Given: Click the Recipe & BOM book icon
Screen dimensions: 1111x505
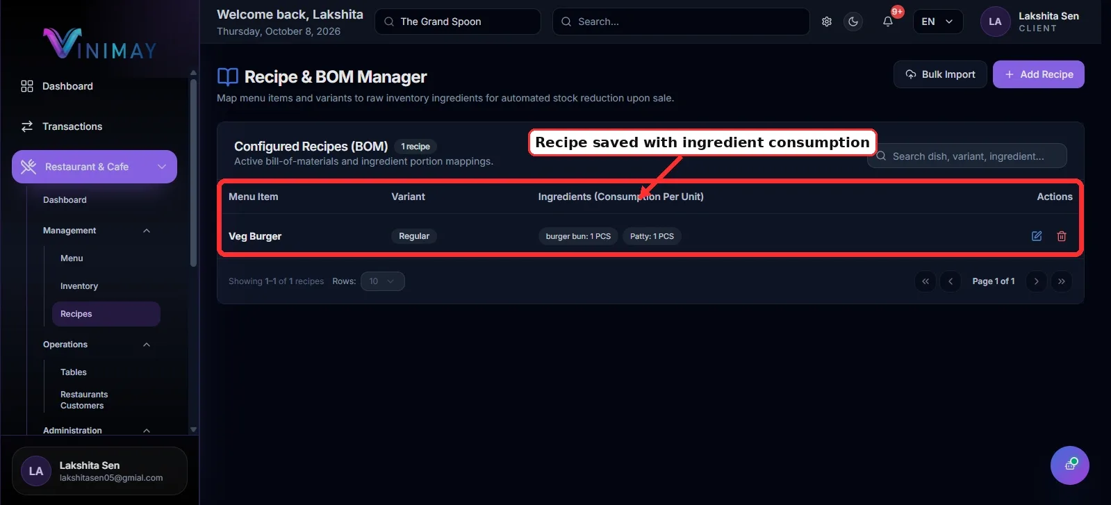Looking at the screenshot, I should pyautogui.click(x=228, y=76).
